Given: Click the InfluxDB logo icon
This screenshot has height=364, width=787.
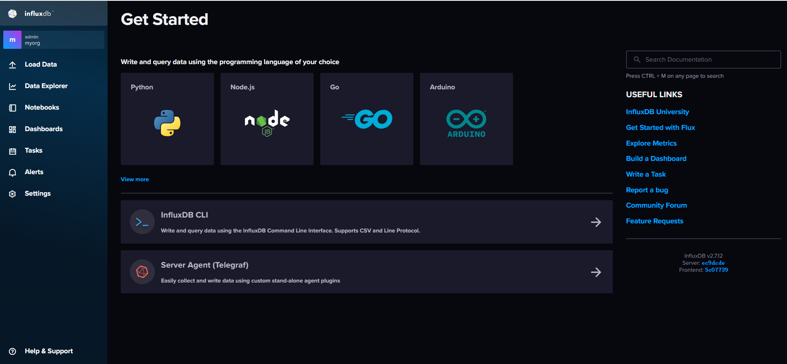Looking at the screenshot, I should pyautogui.click(x=12, y=14).
